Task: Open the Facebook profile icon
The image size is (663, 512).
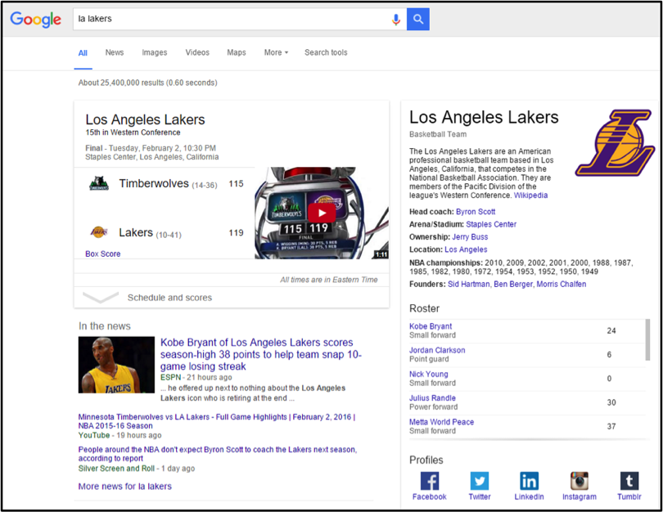Action: click(430, 481)
